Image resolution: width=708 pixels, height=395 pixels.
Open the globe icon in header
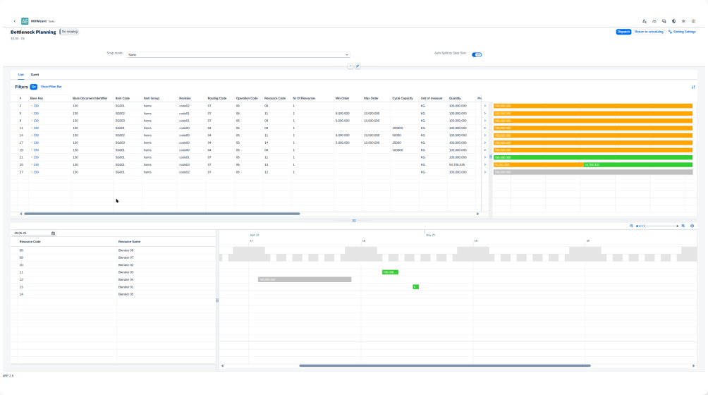(x=674, y=21)
